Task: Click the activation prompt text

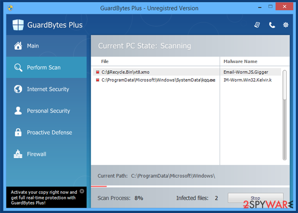Action: point(44,197)
